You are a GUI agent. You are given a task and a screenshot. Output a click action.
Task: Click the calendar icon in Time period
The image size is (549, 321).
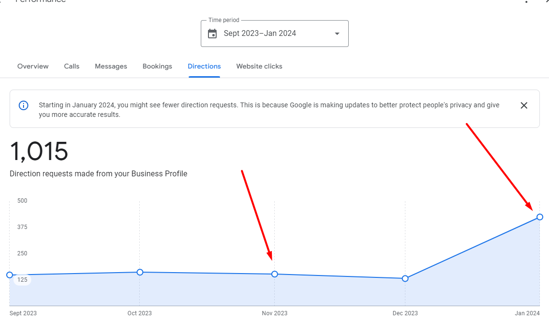212,34
